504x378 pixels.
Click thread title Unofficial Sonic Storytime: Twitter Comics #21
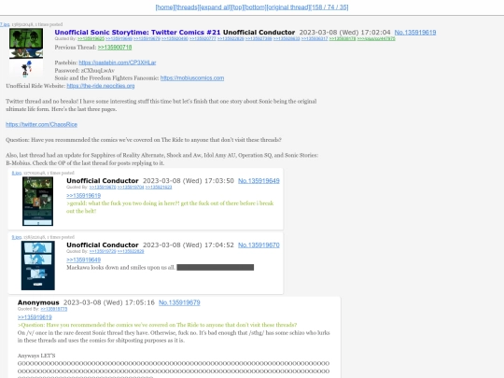137,33
